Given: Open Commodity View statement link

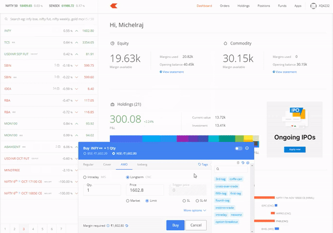Looking at the screenshot, I should [285, 72].
